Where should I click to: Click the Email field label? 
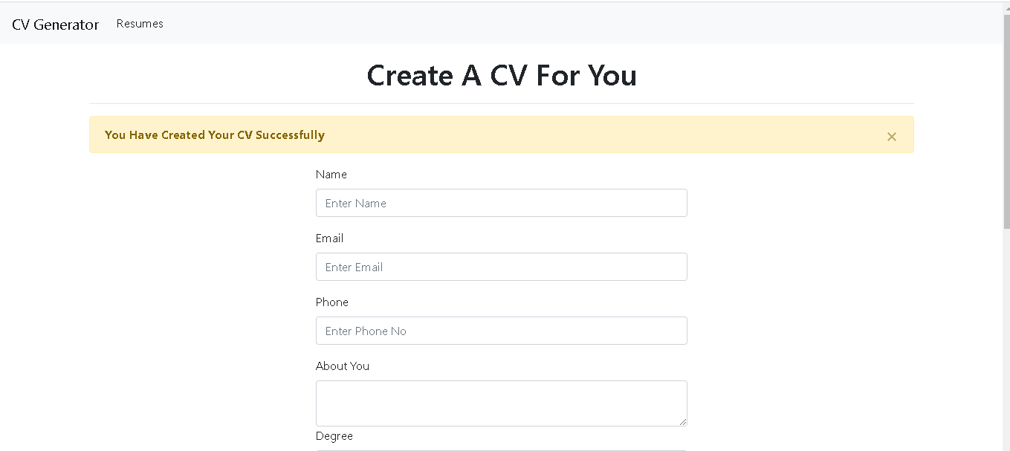(329, 238)
